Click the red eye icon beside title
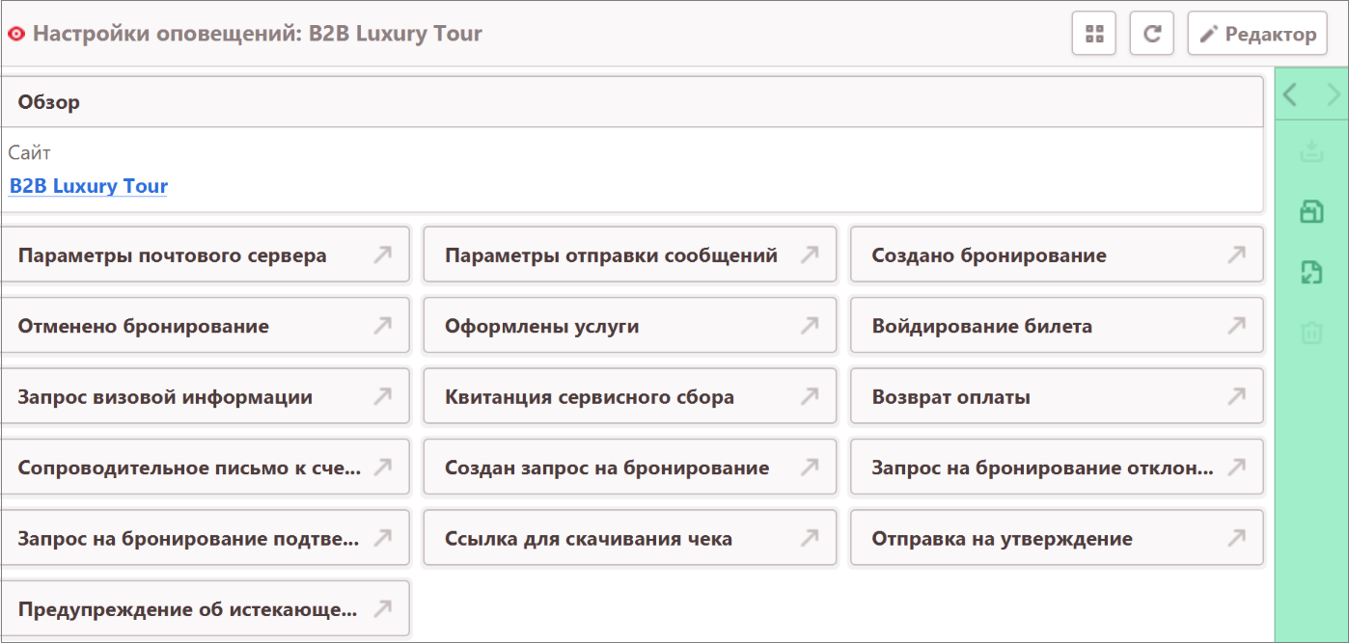This screenshot has width=1349, height=643. coord(15,35)
